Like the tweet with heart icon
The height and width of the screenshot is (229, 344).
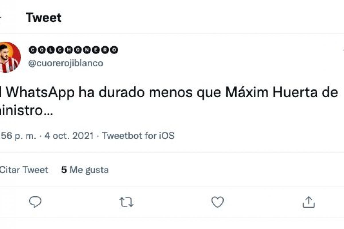click(x=217, y=202)
